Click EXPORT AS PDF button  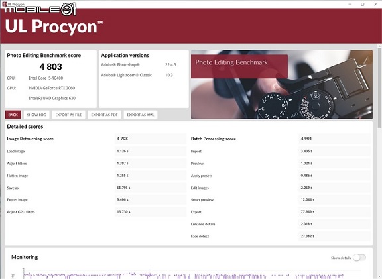tap(104, 115)
